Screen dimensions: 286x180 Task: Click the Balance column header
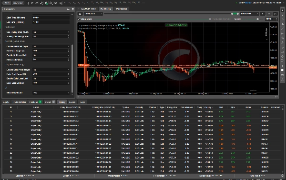pyautogui.click(x=265, y=107)
